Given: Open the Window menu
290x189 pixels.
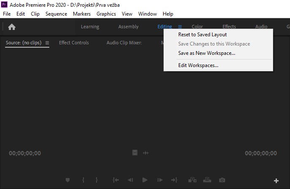Looking at the screenshot, I should [148, 14].
